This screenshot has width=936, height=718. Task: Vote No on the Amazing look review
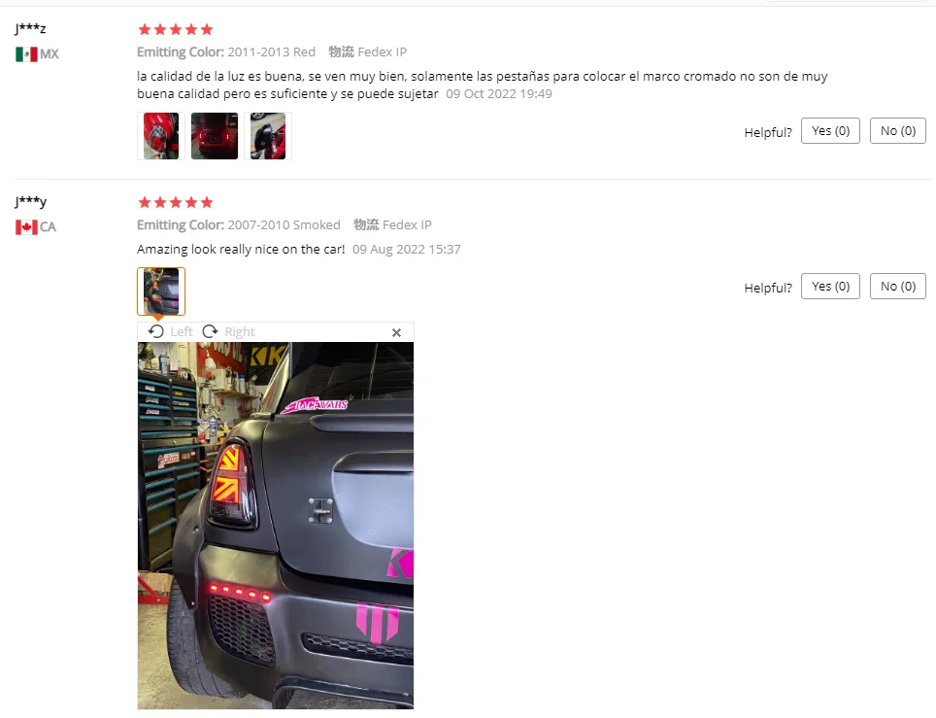(x=898, y=286)
